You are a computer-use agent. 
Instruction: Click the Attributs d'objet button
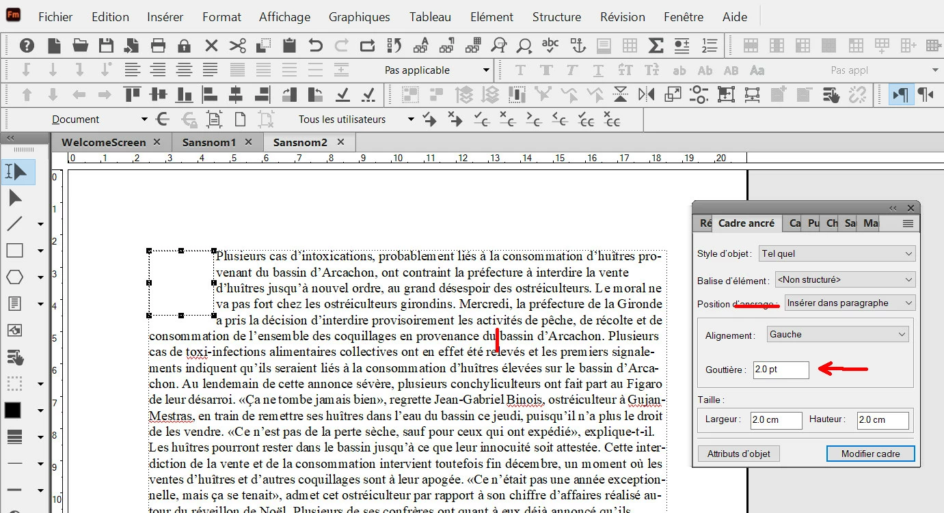point(739,454)
